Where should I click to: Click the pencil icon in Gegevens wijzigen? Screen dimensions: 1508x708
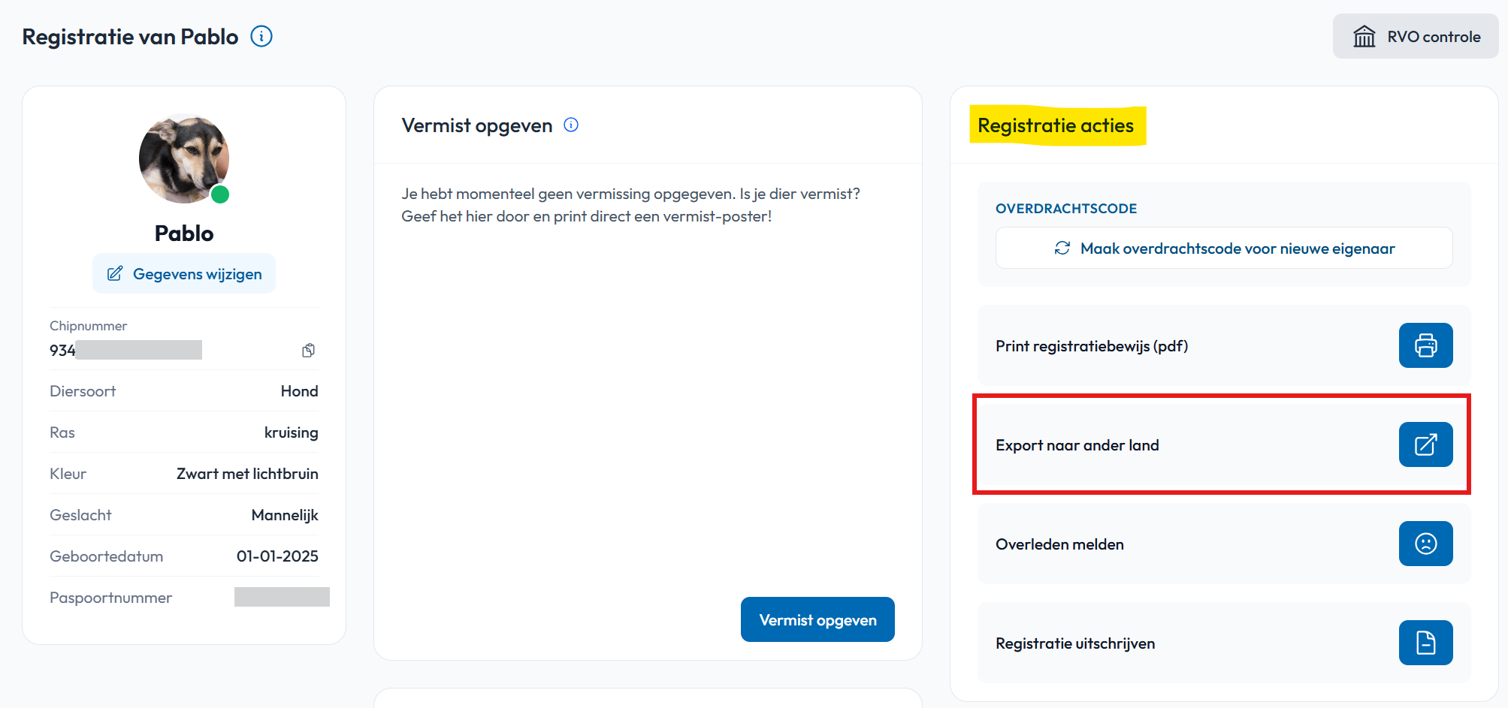coord(115,273)
